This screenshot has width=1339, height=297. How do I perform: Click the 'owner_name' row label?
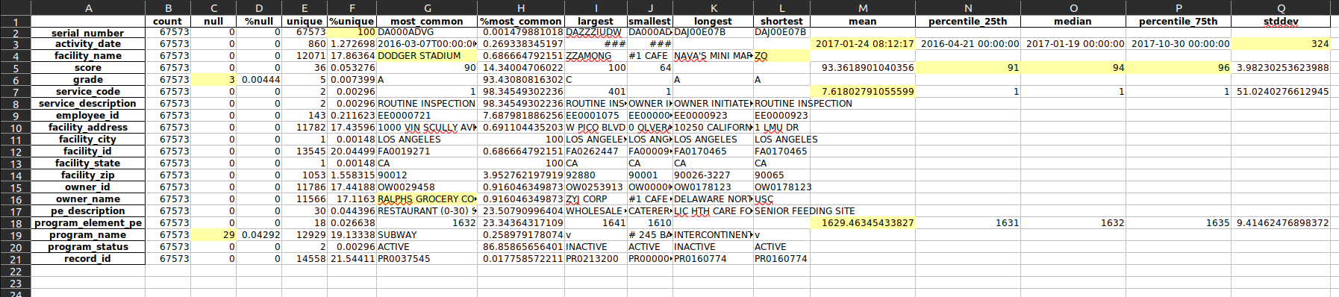click(x=88, y=199)
